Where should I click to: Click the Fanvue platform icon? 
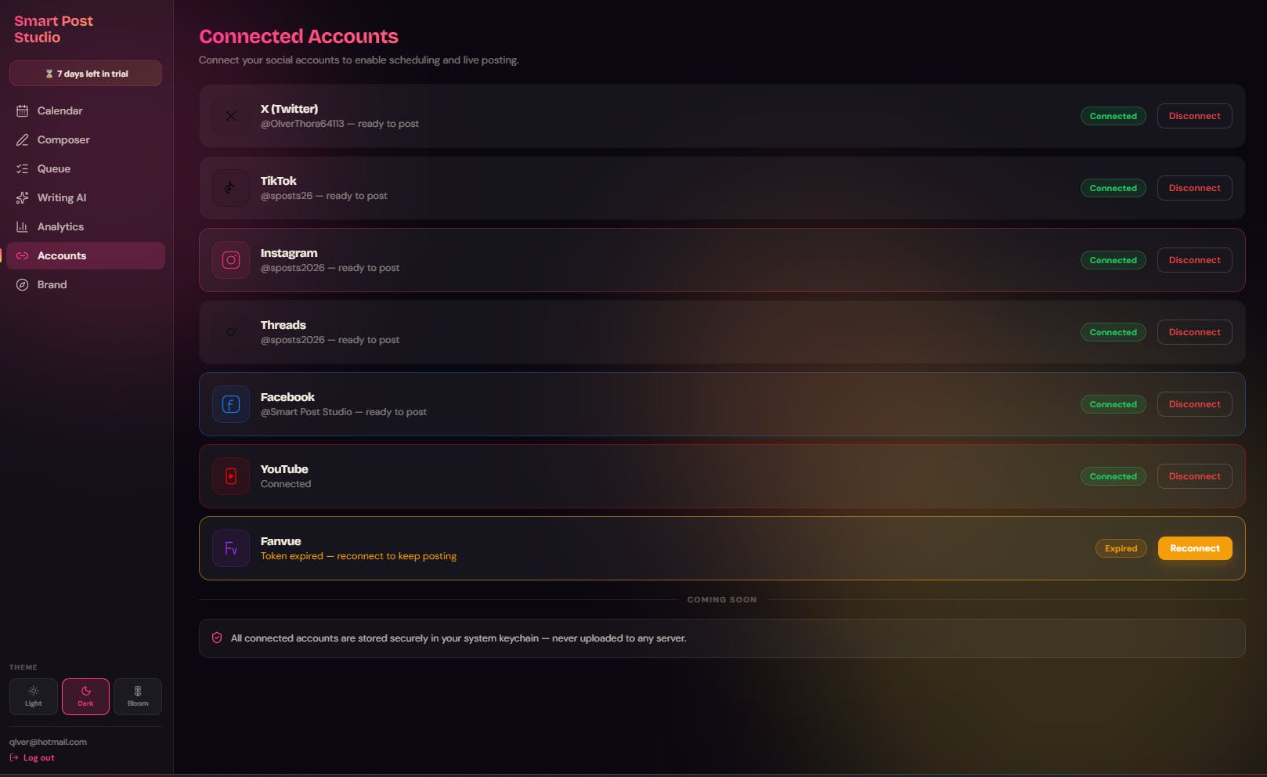coord(231,548)
